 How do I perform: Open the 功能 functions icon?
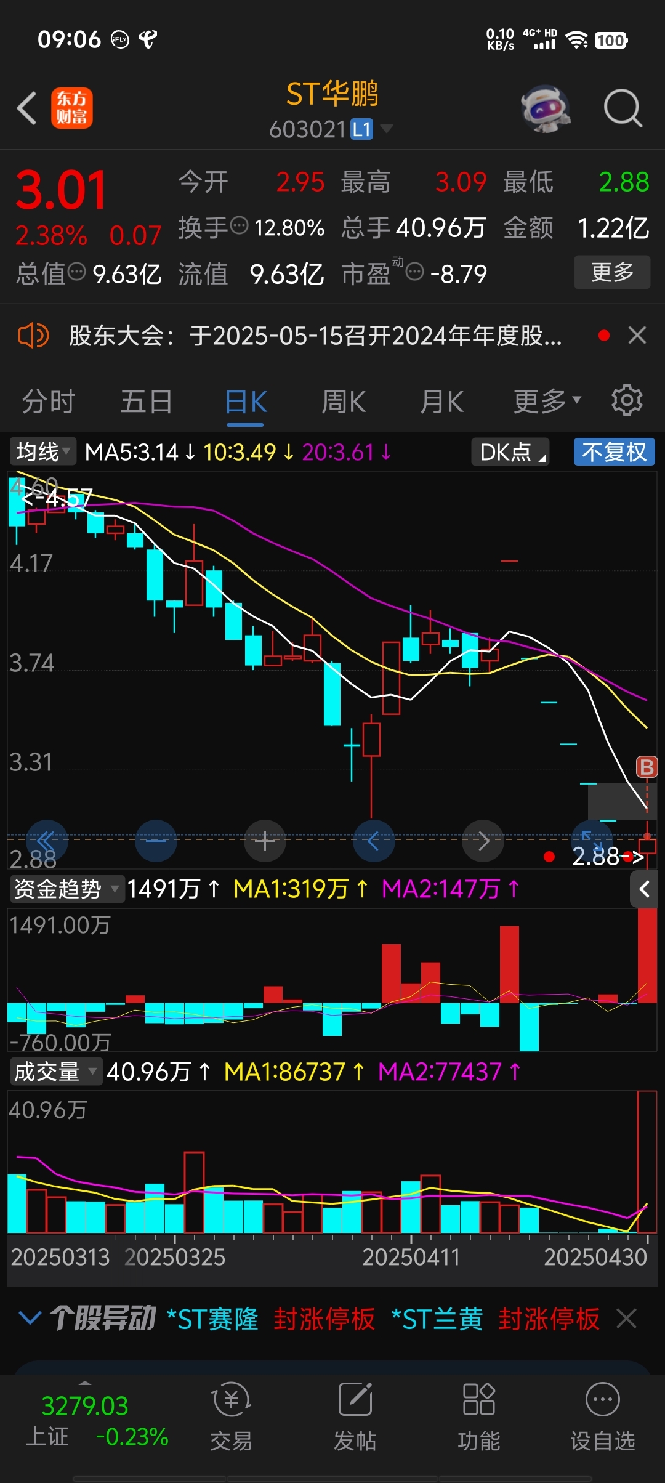(x=479, y=1416)
